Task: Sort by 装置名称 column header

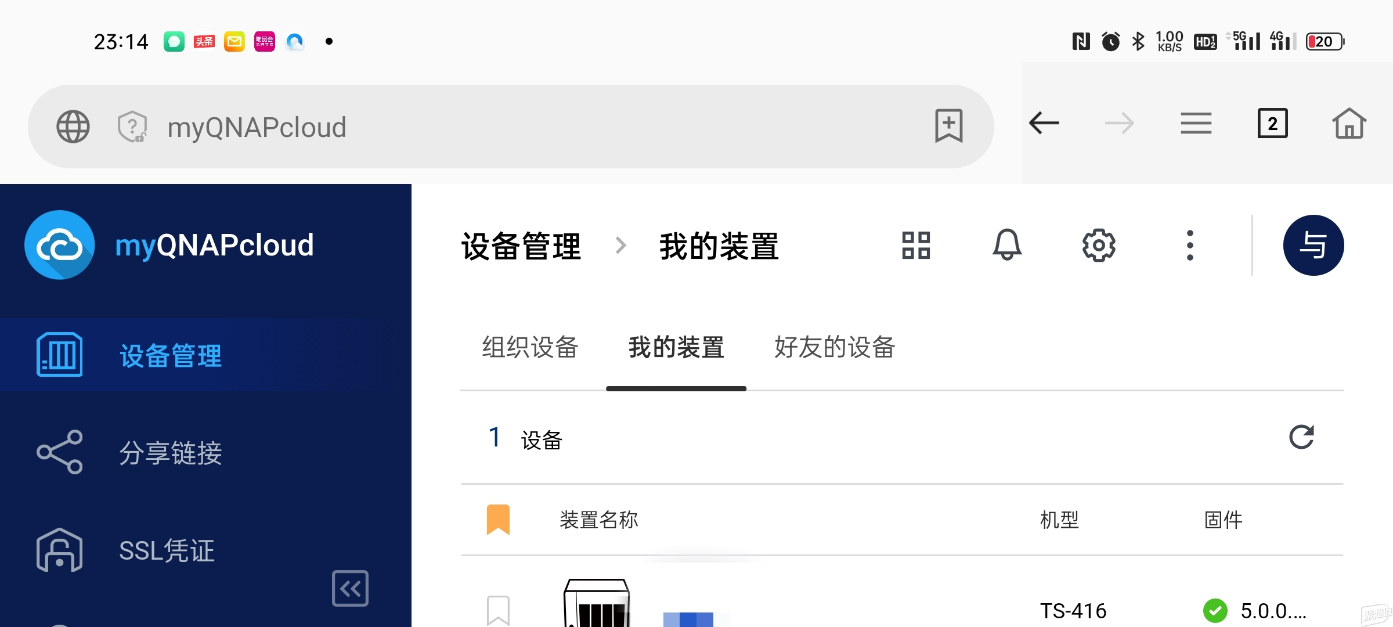Action: (598, 520)
